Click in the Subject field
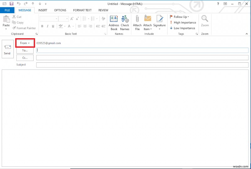The image size is (251, 169). tap(142, 65)
